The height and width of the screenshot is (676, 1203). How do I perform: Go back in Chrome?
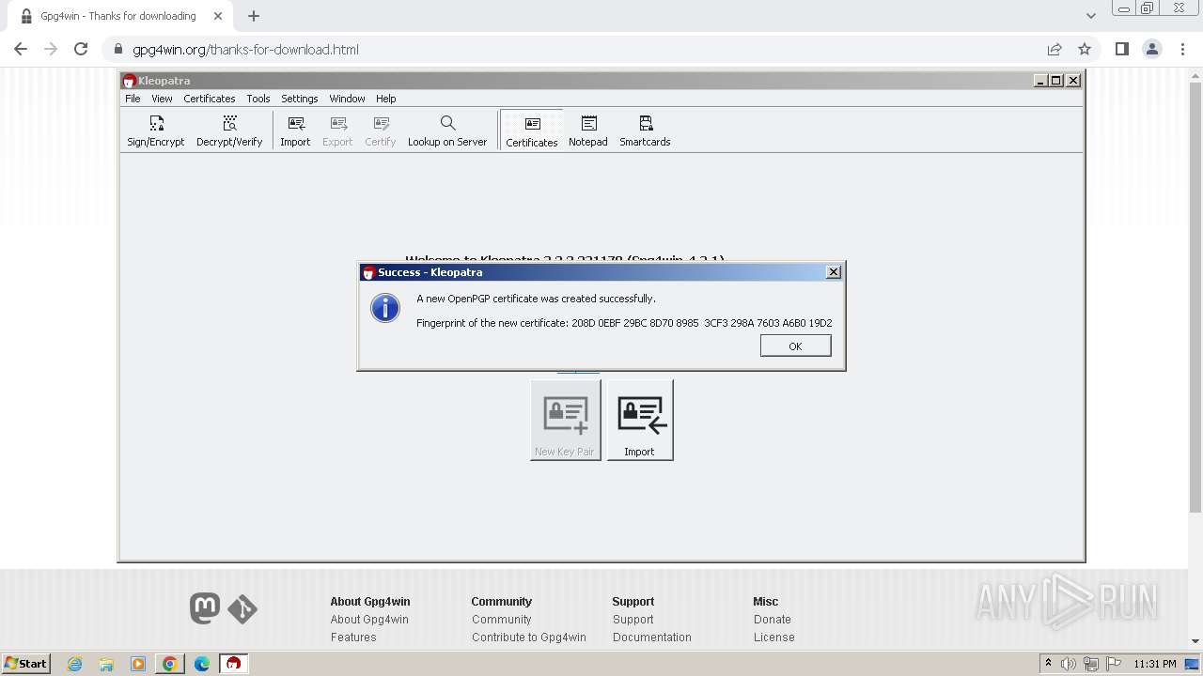21,50
